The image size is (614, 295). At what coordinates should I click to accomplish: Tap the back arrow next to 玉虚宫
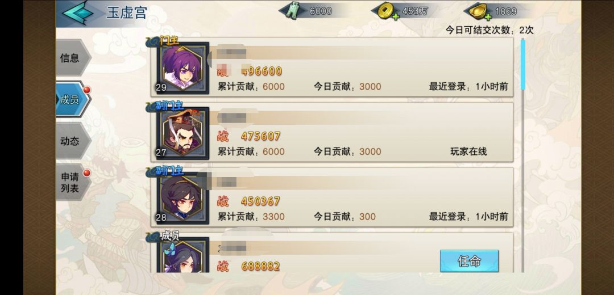[x=78, y=12]
